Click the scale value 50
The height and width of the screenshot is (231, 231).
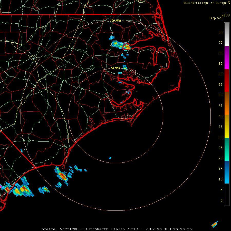(220, 95)
